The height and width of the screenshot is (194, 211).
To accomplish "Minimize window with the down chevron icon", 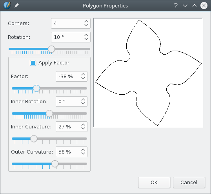I will tap(185, 5).
